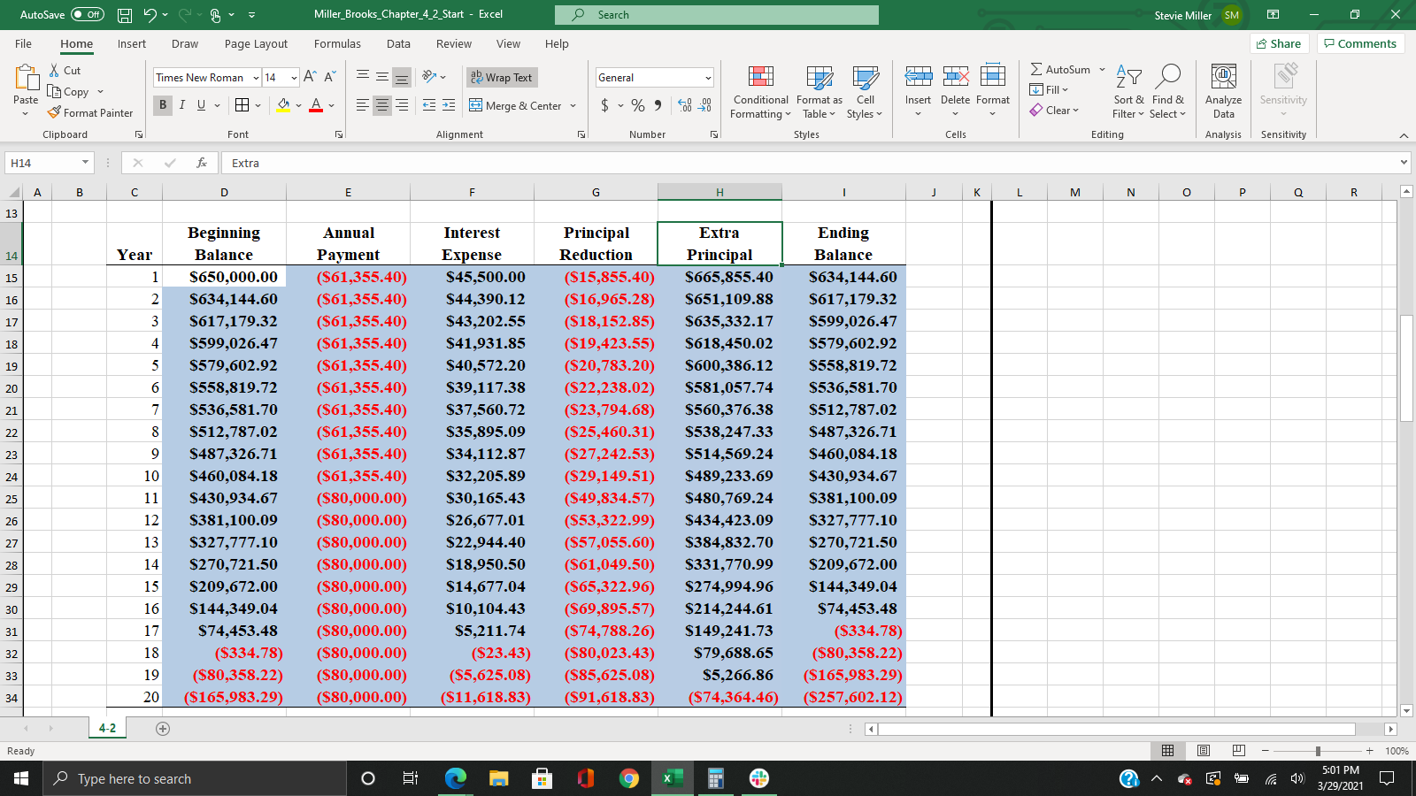
Task: Click in the ribbon Search box
Action: (717, 15)
